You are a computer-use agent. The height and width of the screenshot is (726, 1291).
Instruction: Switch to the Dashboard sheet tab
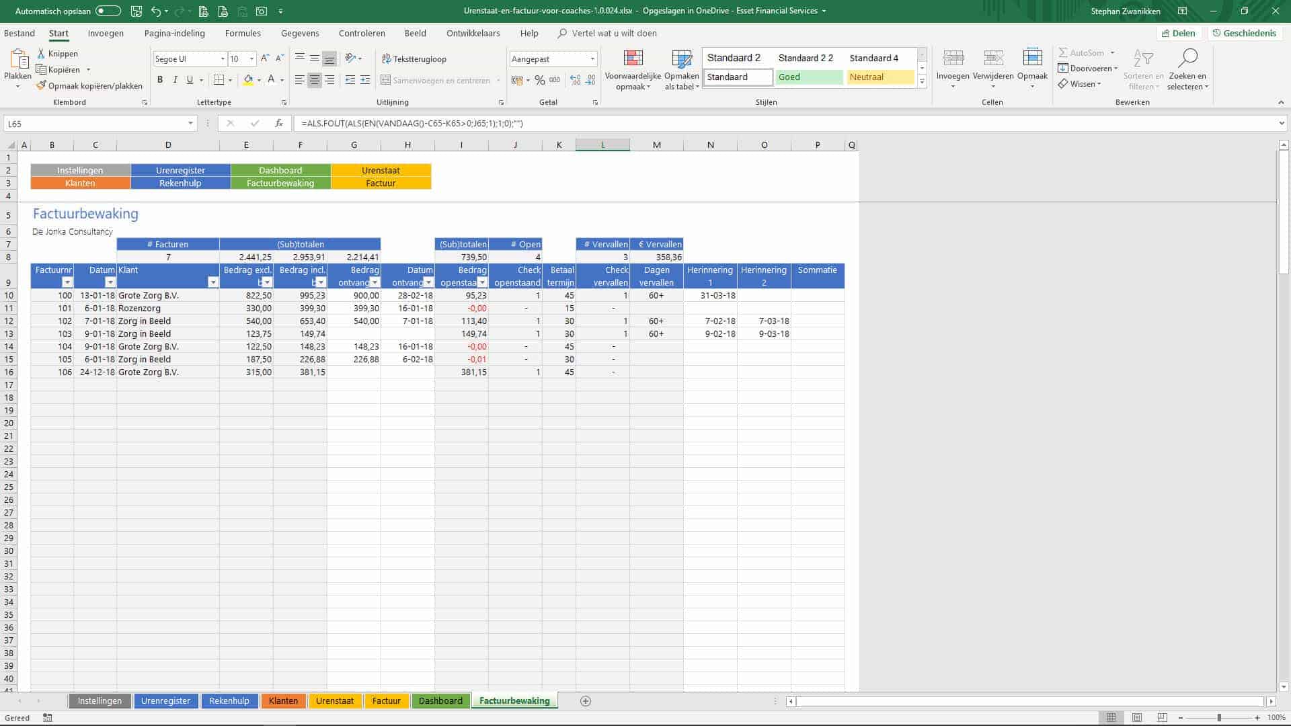(x=440, y=700)
